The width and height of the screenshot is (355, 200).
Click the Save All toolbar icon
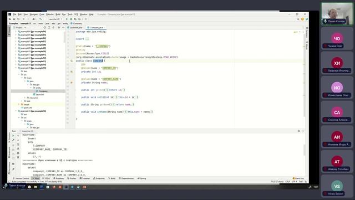[14, 19]
